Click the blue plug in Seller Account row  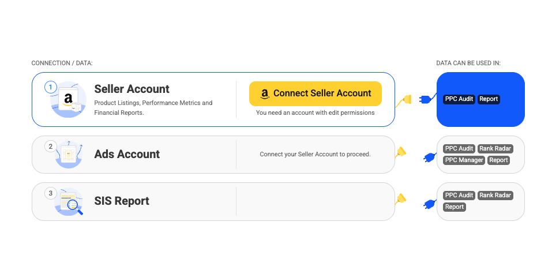(x=427, y=99)
